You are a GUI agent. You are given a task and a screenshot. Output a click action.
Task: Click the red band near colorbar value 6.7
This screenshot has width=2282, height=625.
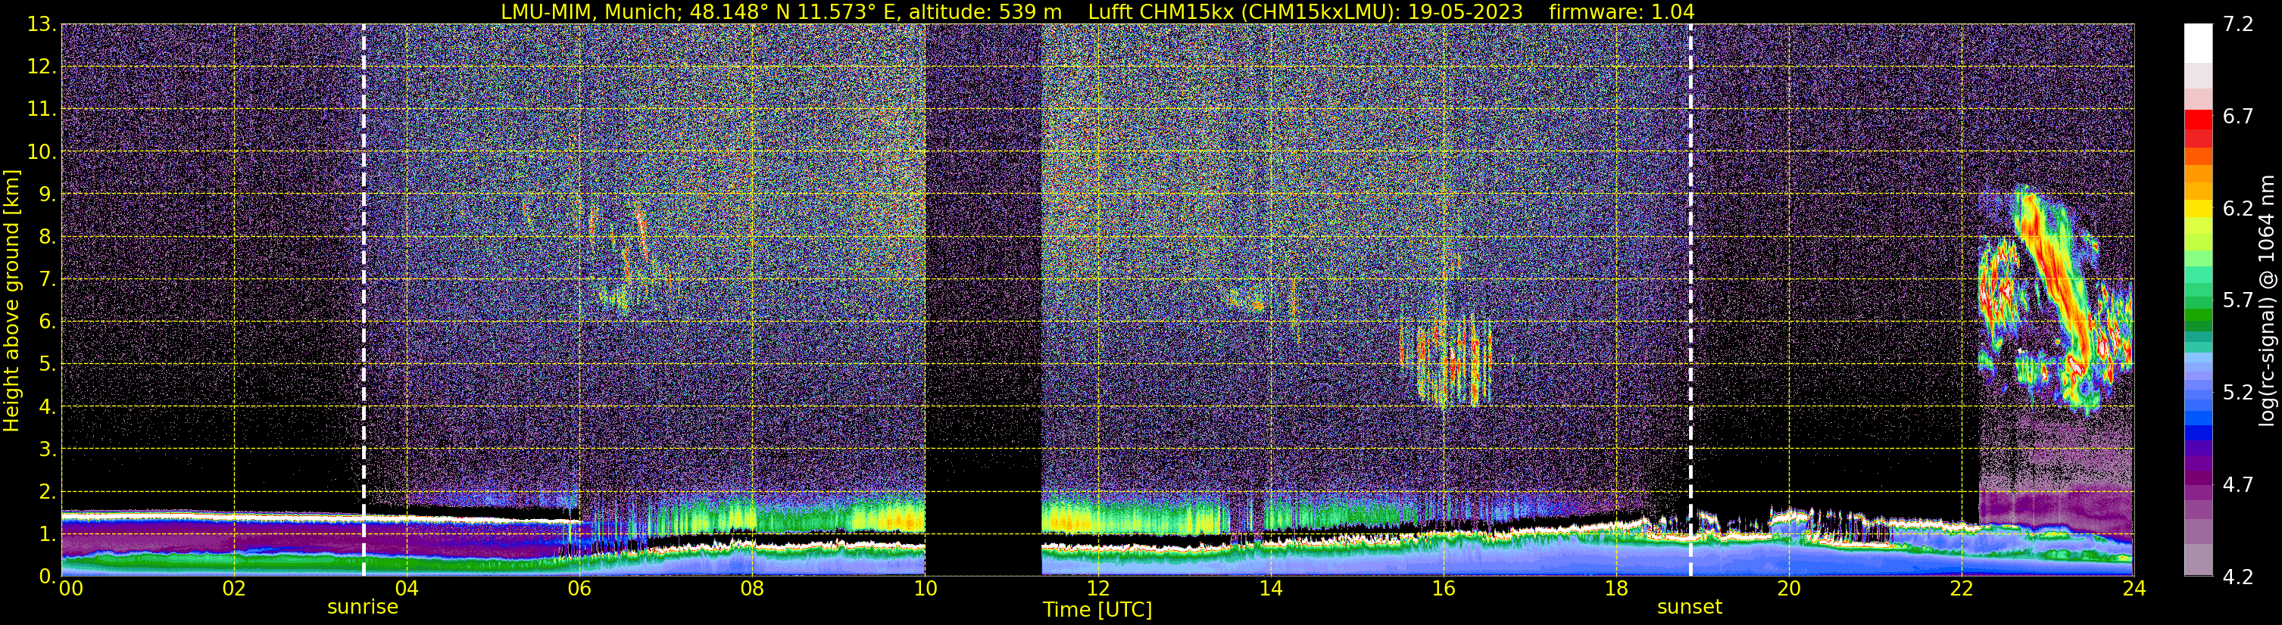pos(2198,120)
